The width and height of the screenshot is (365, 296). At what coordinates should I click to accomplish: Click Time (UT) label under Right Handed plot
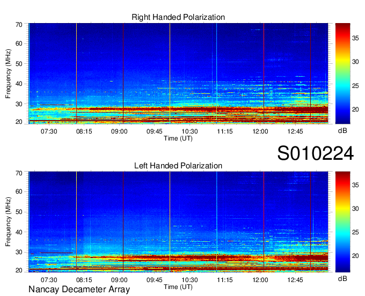pos(178,138)
